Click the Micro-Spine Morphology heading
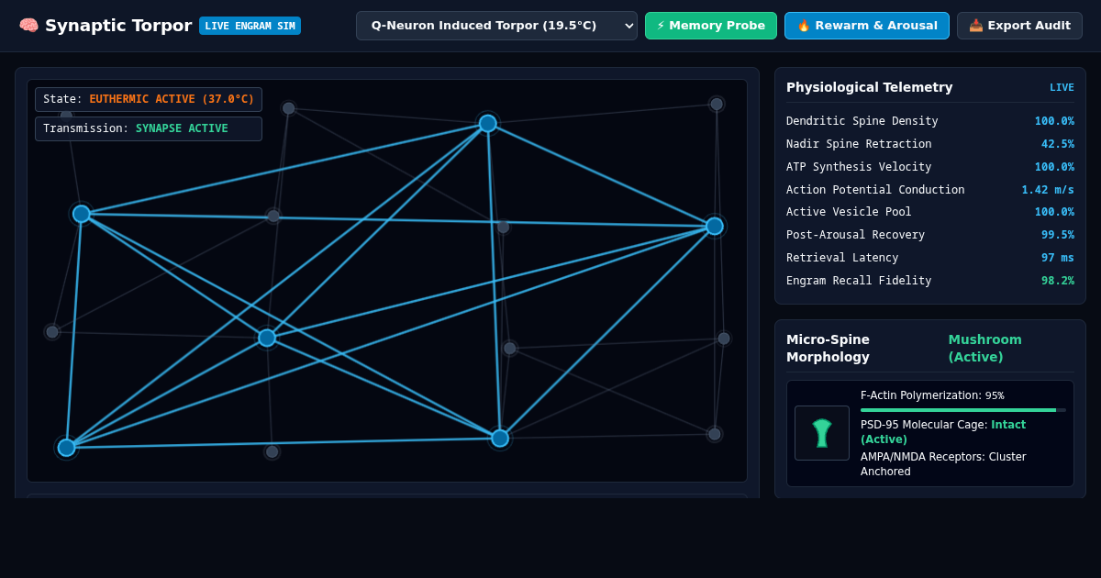 point(828,349)
